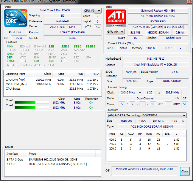Click the 2T command rate field
Viewport: 193px width, 181px height.
pos(185,98)
